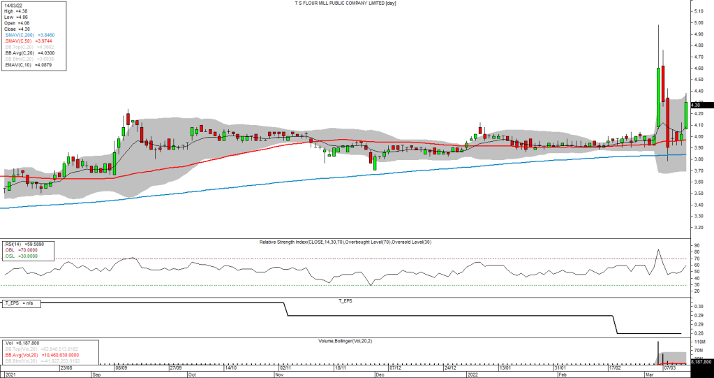Click the 02/11 date on the time axis
This screenshot has width=714, height=378.
pyautogui.click(x=285, y=367)
